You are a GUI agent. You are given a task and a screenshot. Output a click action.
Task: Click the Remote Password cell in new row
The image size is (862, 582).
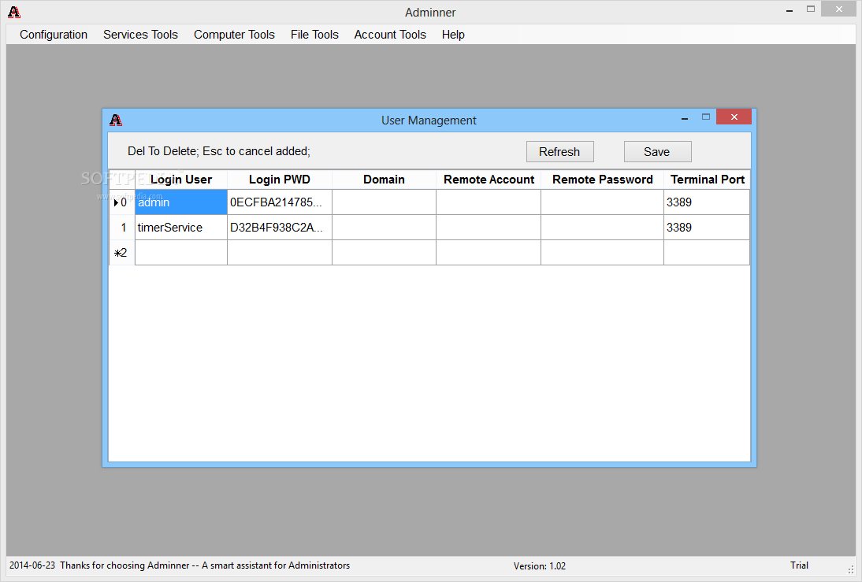(603, 253)
